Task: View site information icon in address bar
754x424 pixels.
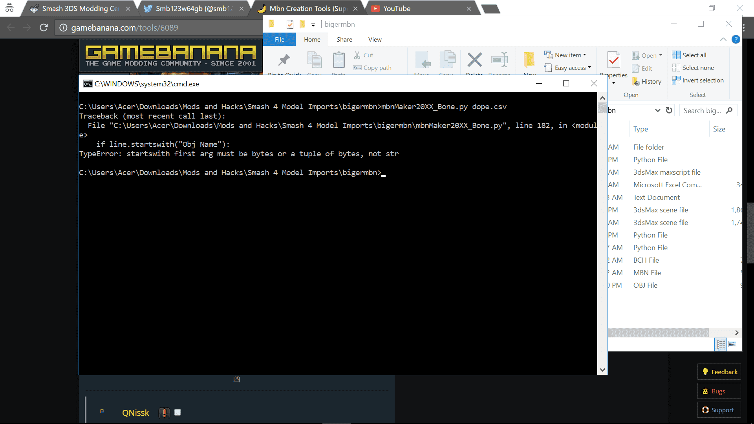Action: (63, 27)
